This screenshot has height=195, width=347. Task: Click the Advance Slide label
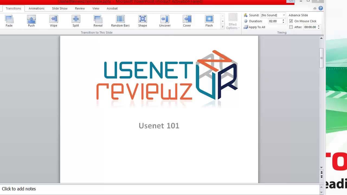click(x=298, y=15)
